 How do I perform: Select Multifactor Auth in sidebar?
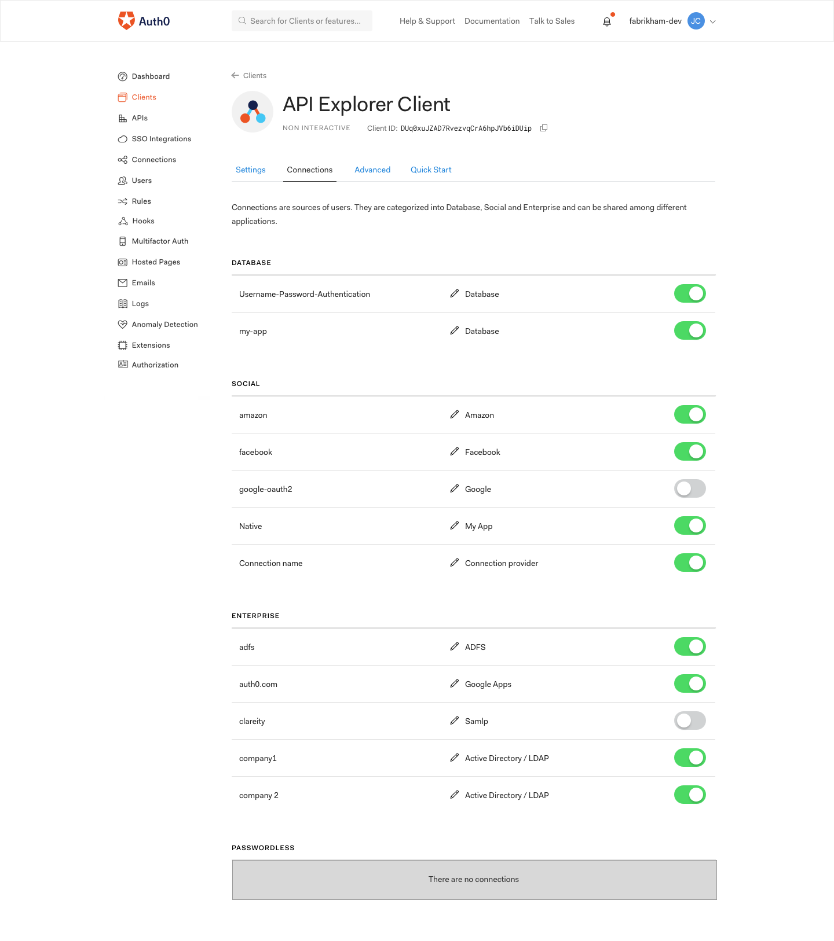pyautogui.click(x=160, y=241)
